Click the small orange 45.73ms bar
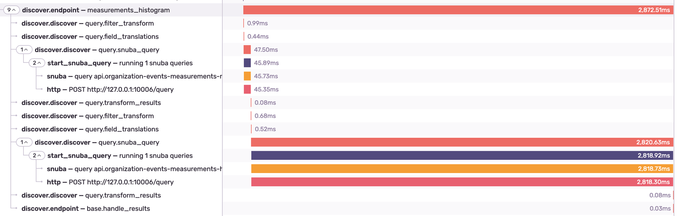 pos(247,76)
